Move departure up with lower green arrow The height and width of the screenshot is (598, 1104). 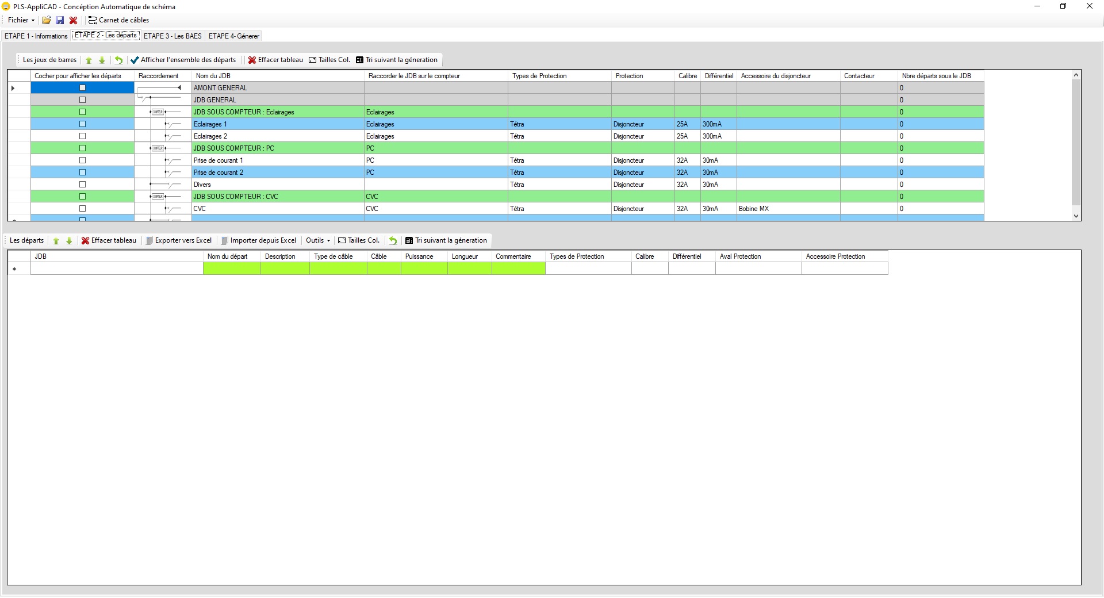(56, 241)
